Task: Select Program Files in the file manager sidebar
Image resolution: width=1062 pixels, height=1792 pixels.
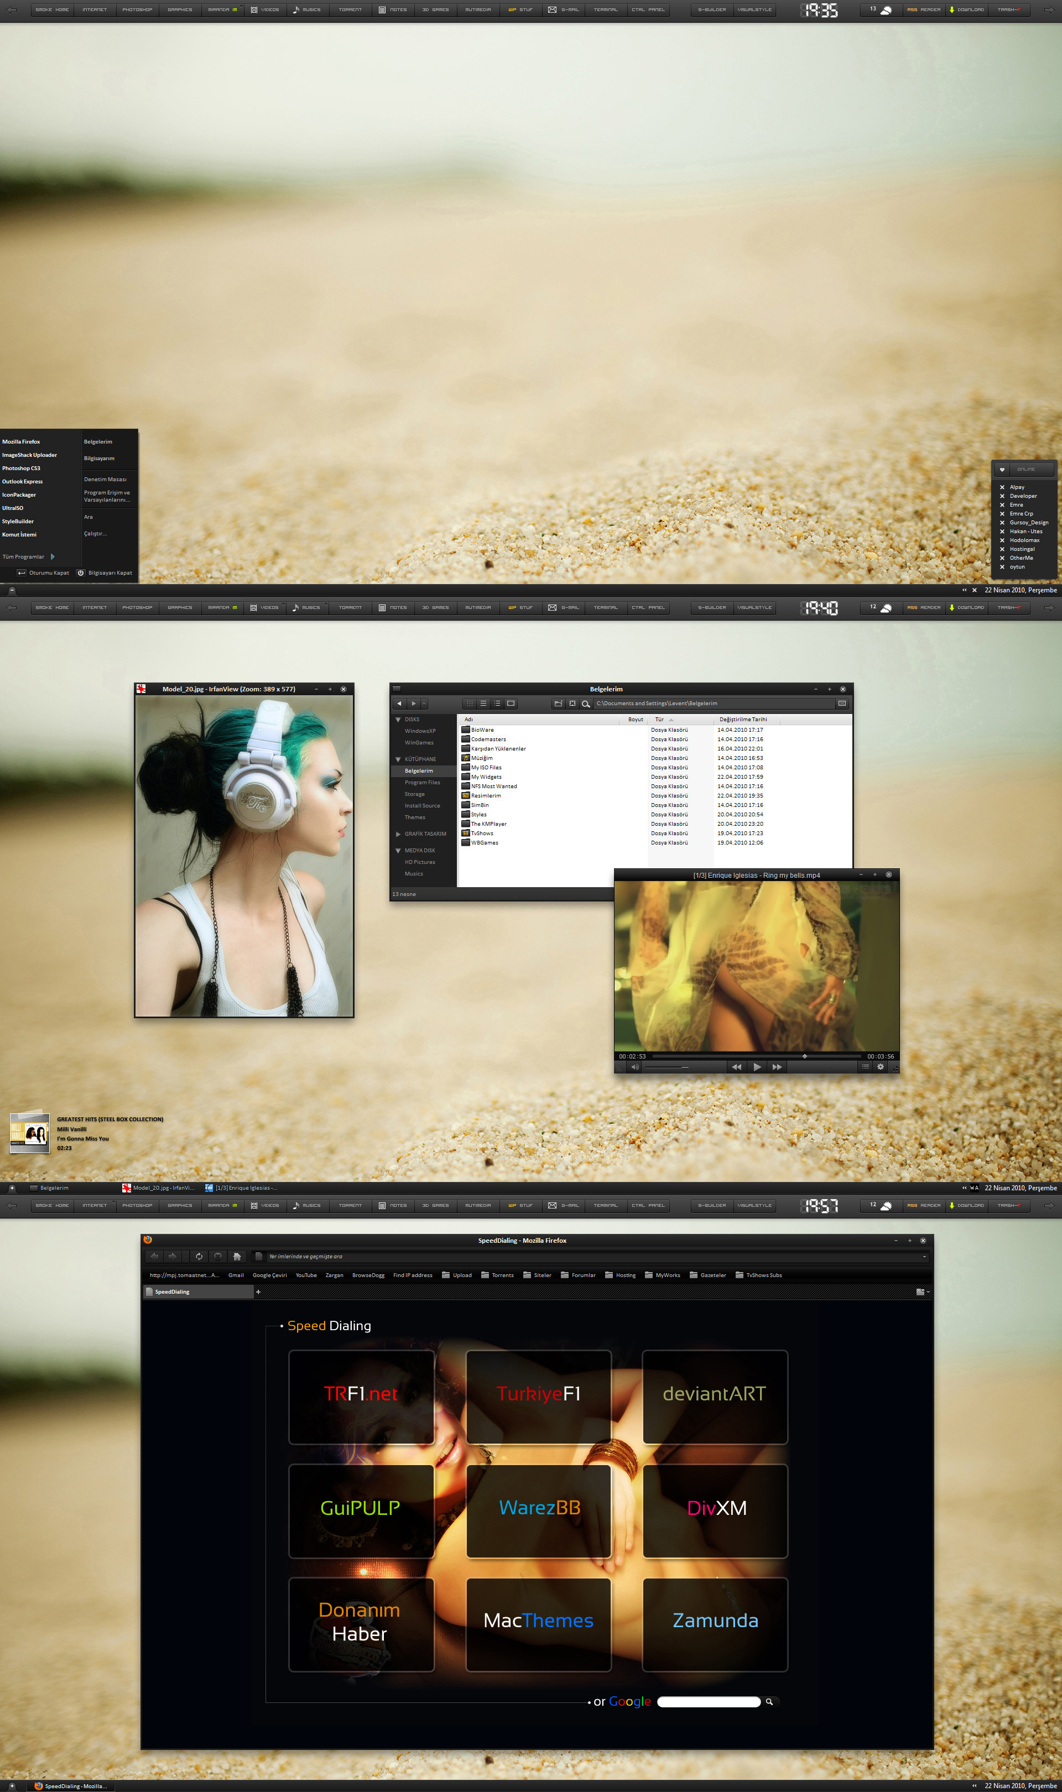Action: pyautogui.click(x=422, y=783)
